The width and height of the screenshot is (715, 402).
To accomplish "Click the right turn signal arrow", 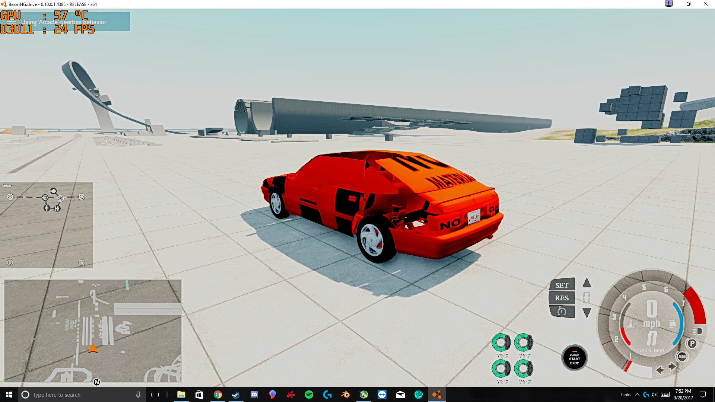I will pyautogui.click(x=672, y=367).
